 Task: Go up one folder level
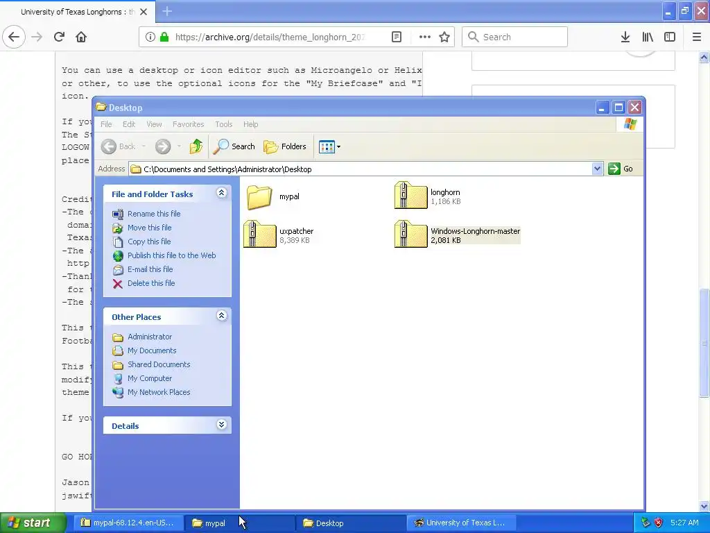(196, 146)
